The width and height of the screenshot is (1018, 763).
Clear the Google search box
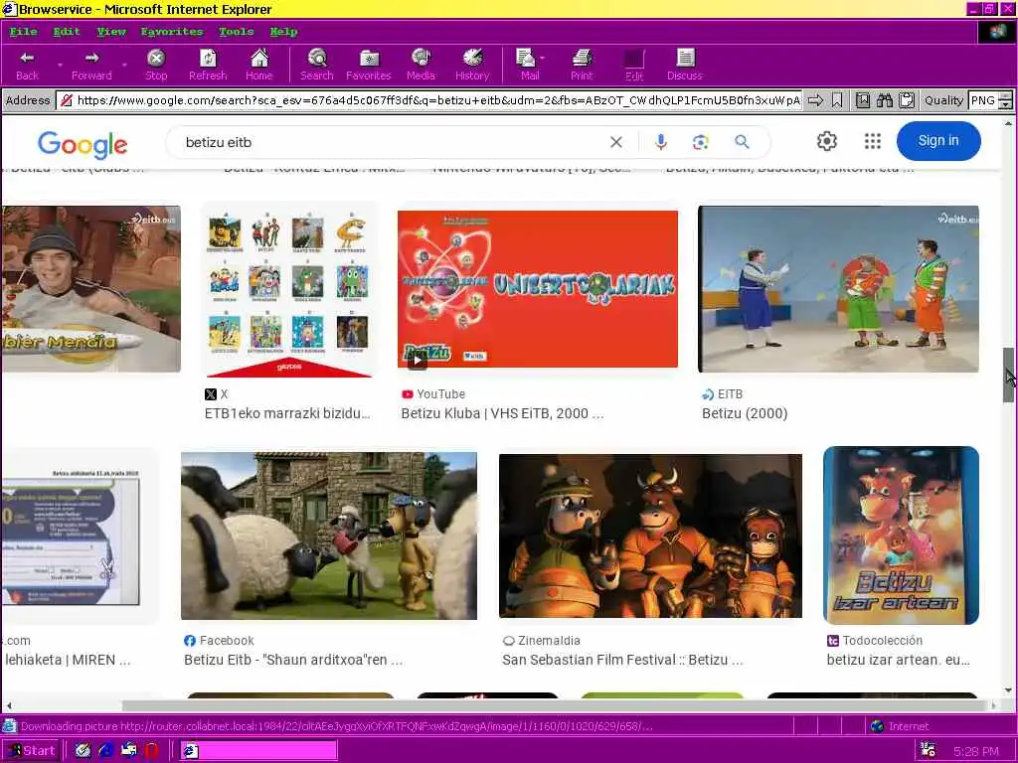tap(616, 142)
